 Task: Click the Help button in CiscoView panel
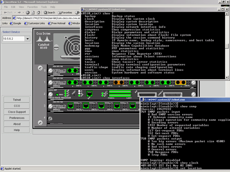tap(17, 130)
